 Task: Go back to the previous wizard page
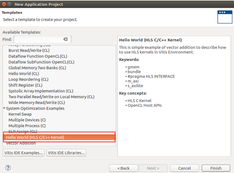click(123, 168)
